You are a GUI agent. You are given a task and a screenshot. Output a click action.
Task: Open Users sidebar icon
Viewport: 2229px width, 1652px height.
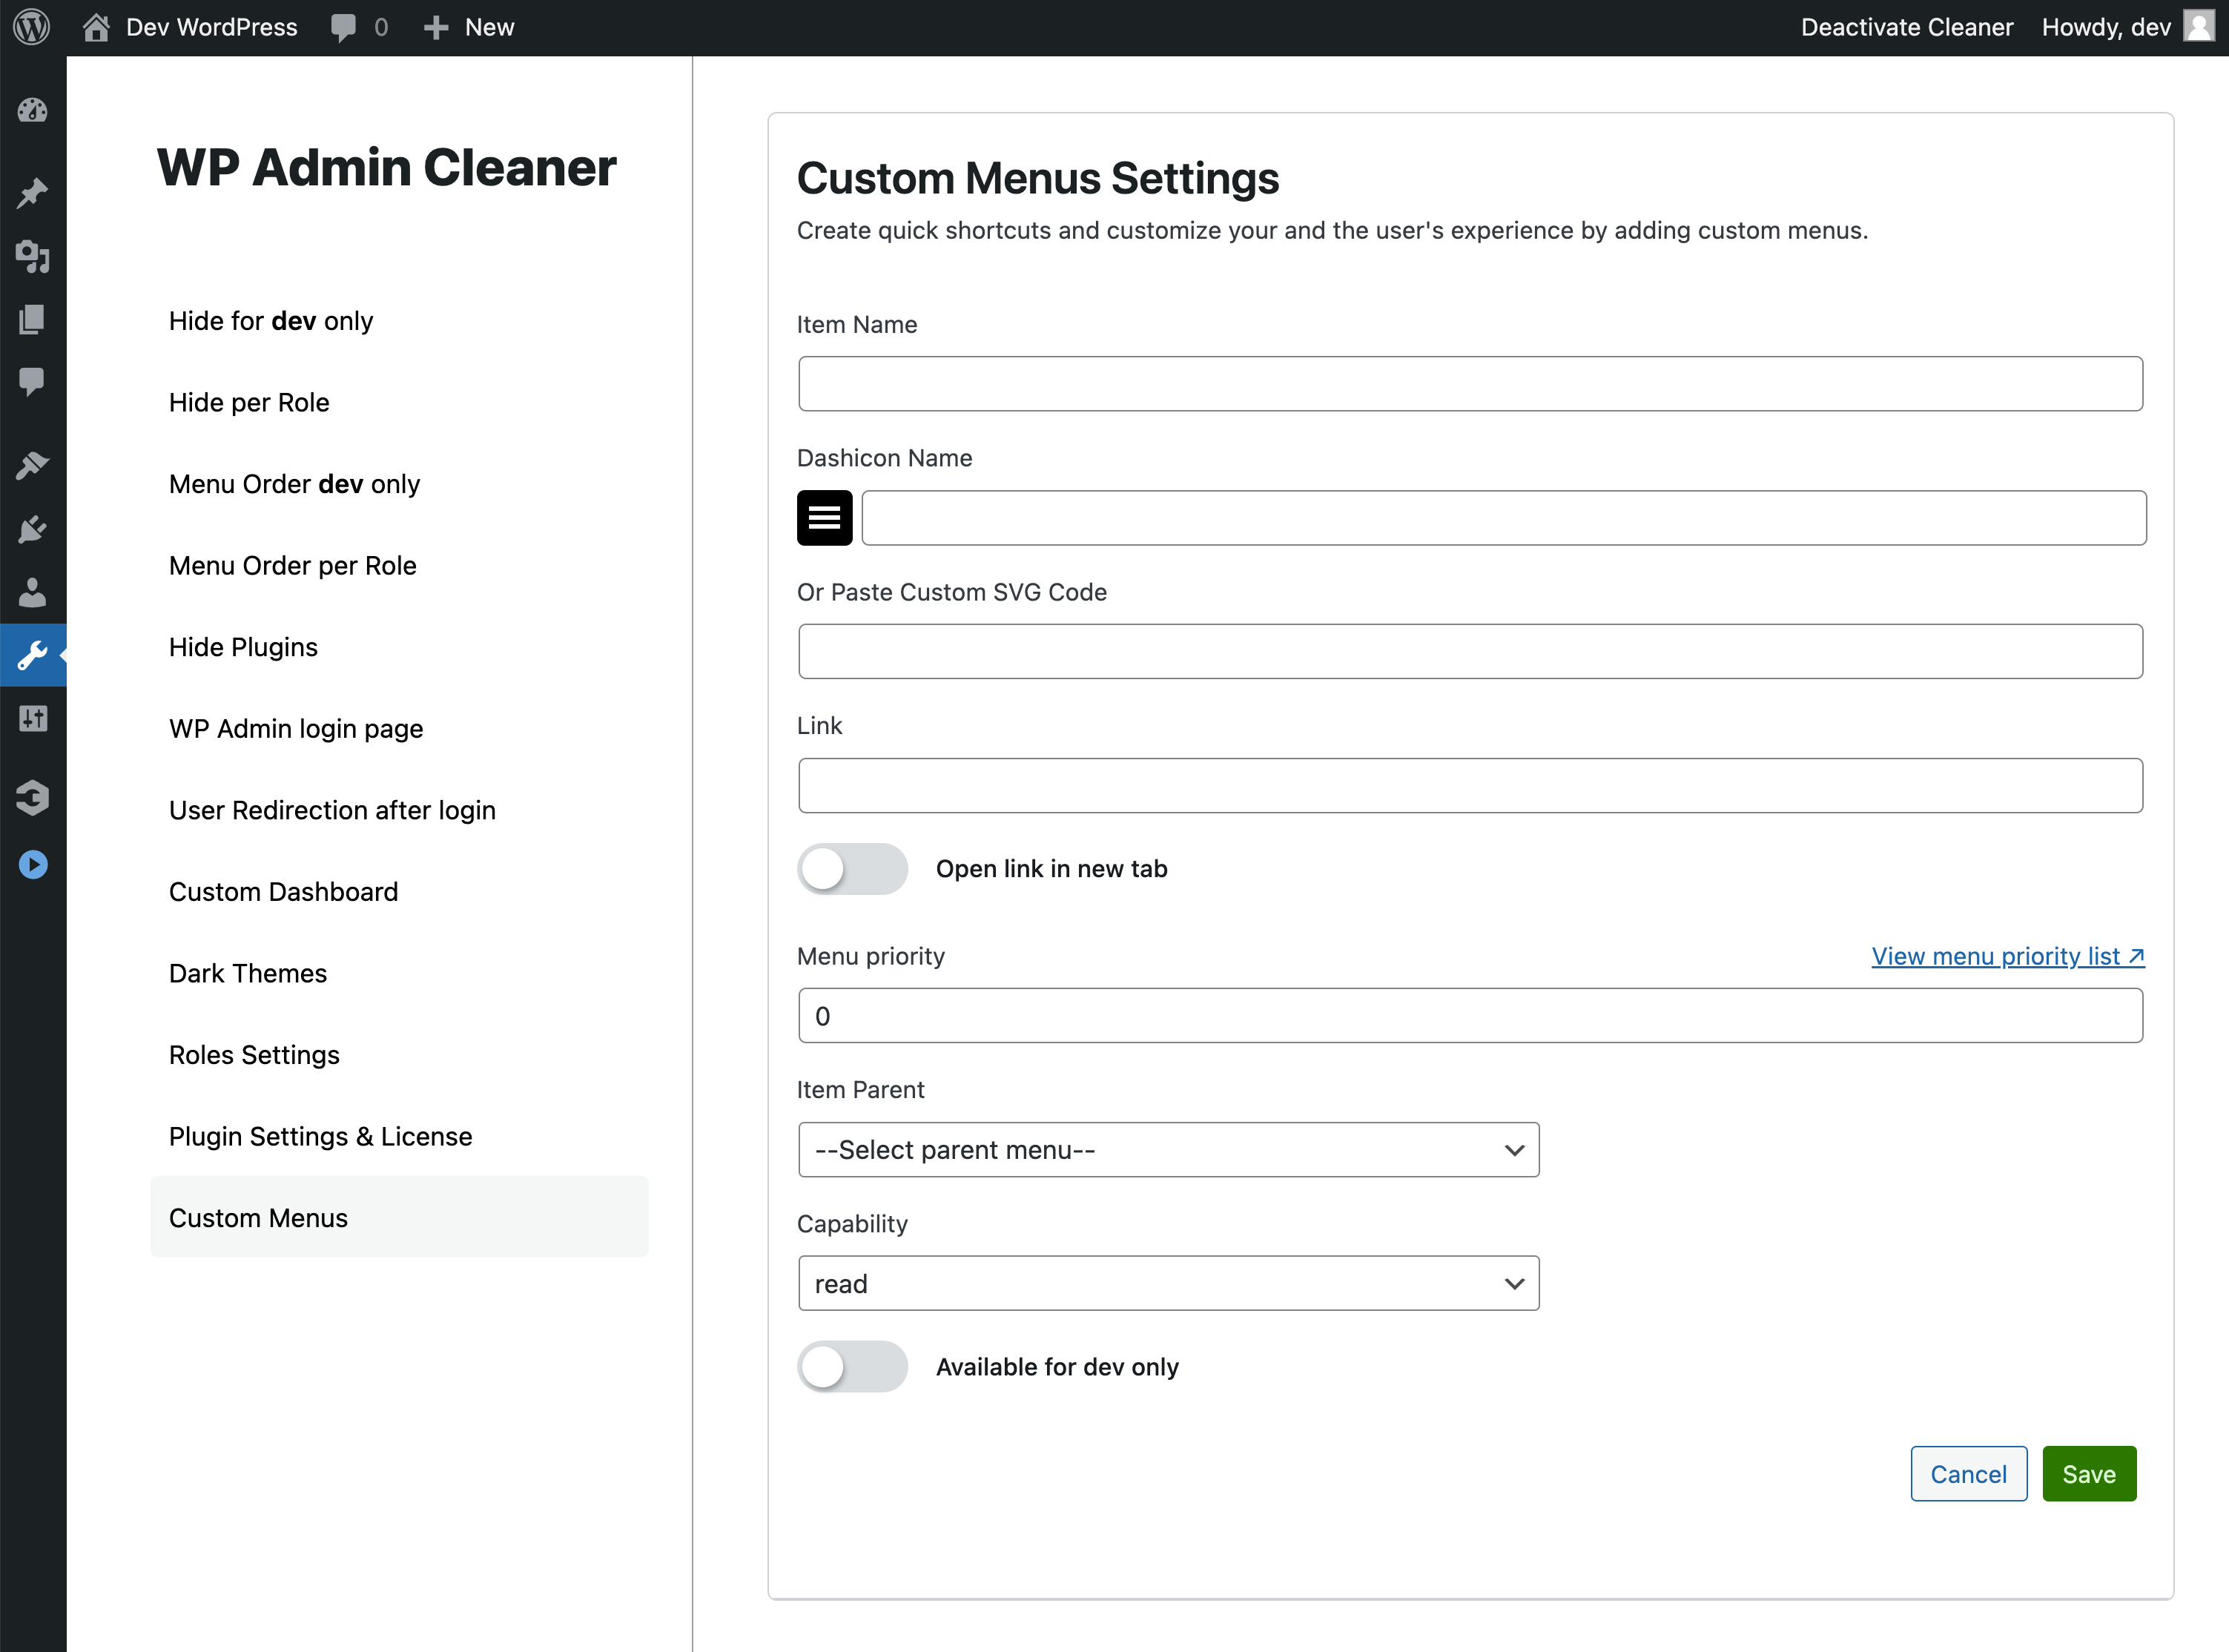click(x=33, y=592)
